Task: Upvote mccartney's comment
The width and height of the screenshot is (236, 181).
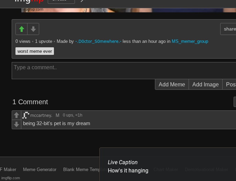Action: [16, 115]
